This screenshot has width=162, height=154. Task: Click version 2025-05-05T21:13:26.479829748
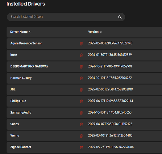(110, 43)
